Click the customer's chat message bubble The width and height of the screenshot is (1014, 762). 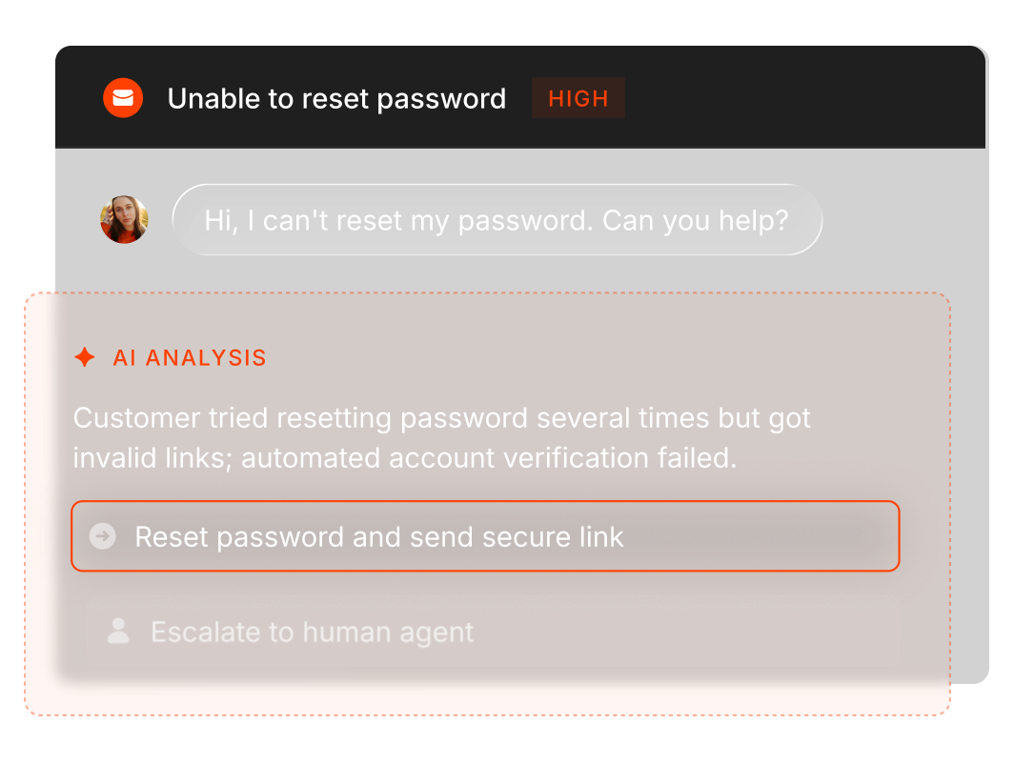coord(497,220)
